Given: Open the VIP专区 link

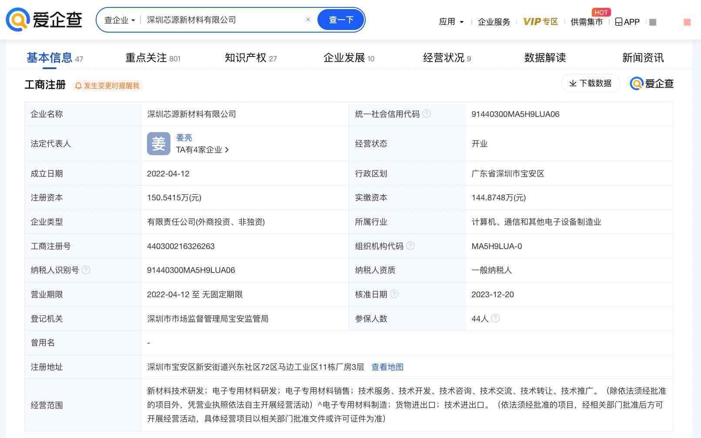Looking at the screenshot, I should click(540, 22).
